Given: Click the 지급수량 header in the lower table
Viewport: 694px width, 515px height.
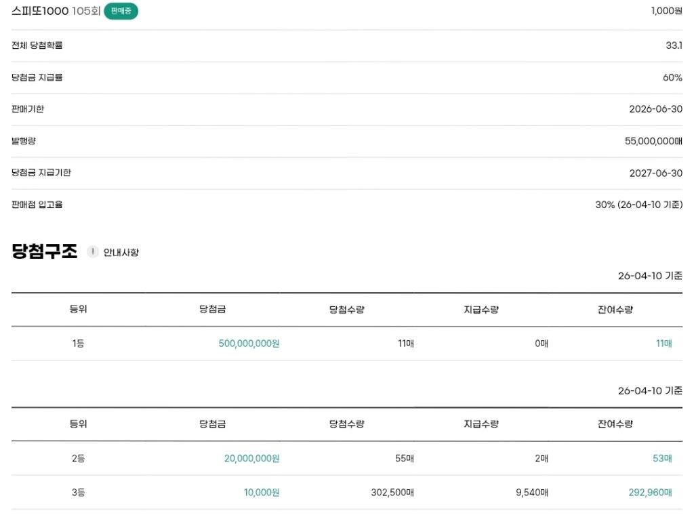Looking at the screenshot, I should pyautogui.click(x=481, y=424).
